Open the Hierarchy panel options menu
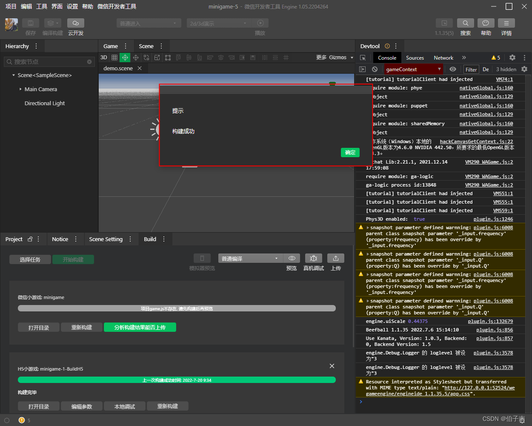This screenshot has width=532, height=426. point(36,46)
